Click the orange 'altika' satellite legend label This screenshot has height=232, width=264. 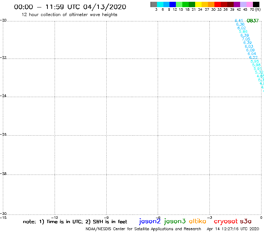coord(198,221)
